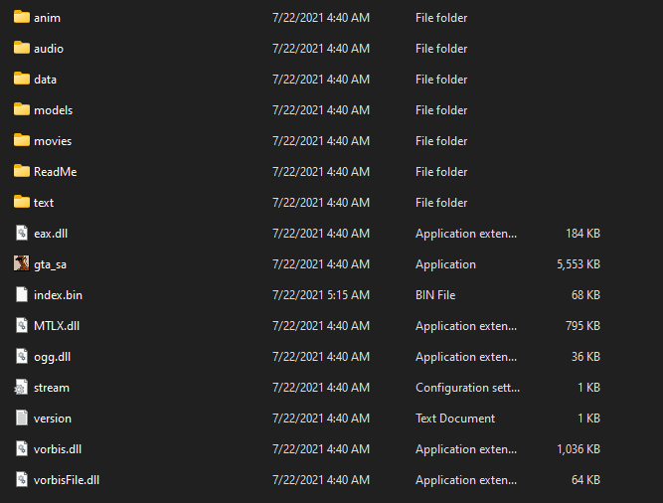Select the file name "gta_sa"
663x503 pixels.
point(51,264)
